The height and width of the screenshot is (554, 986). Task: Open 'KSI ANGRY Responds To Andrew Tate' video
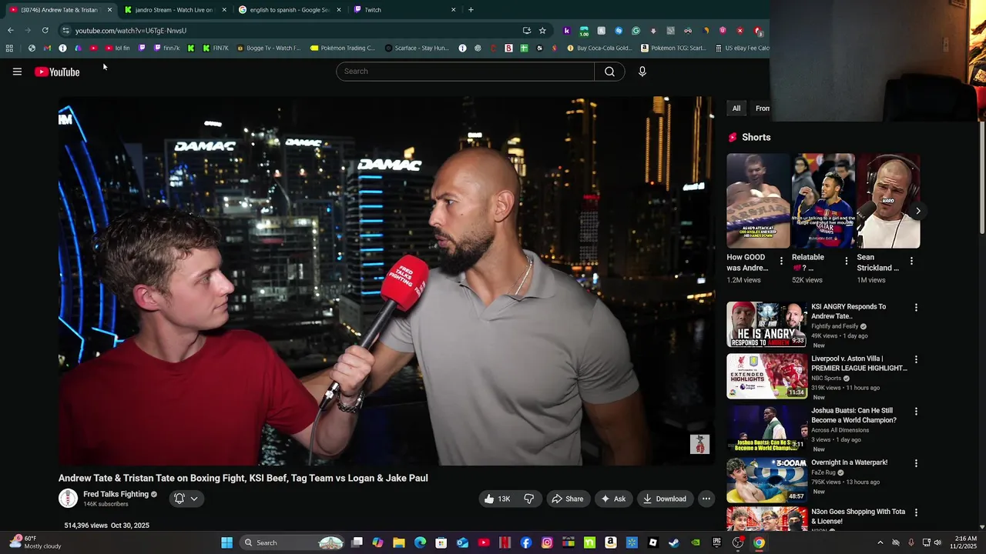848,311
